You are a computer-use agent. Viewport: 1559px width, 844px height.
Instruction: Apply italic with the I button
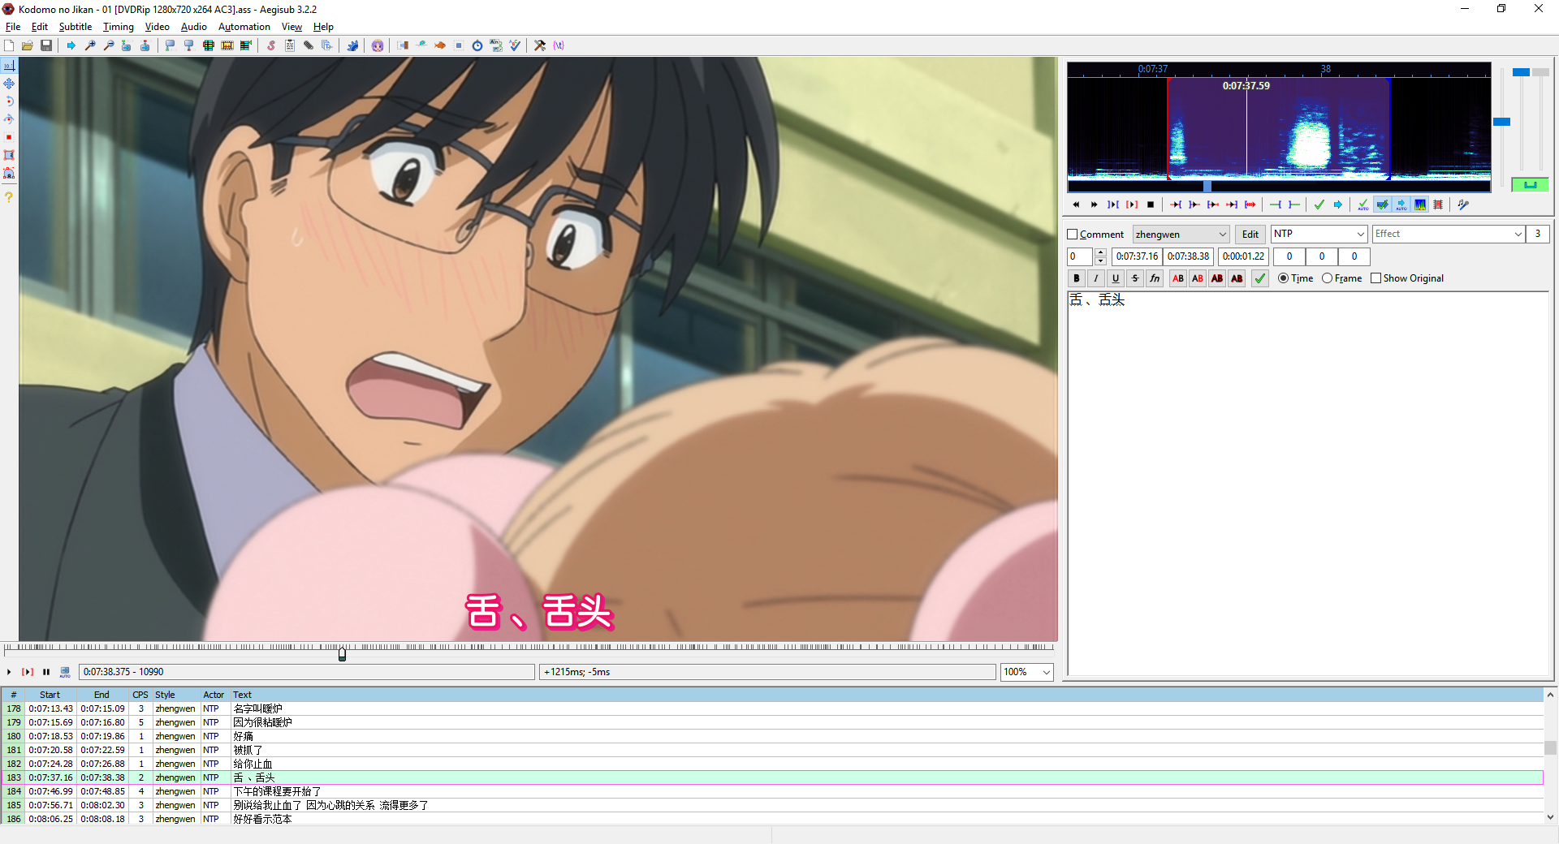pyautogui.click(x=1096, y=278)
